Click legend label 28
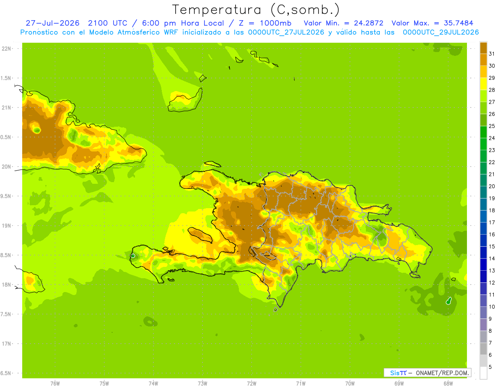503x389 pixels. point(492,90)
